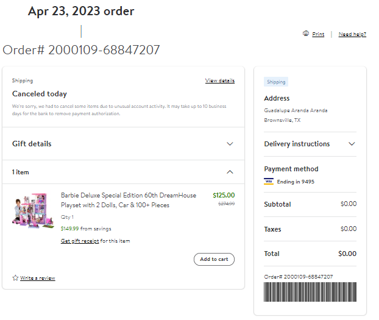The width and height of the screenshot is (379, 320).
Task: Click the printer icon
Action: click(306, 34)
